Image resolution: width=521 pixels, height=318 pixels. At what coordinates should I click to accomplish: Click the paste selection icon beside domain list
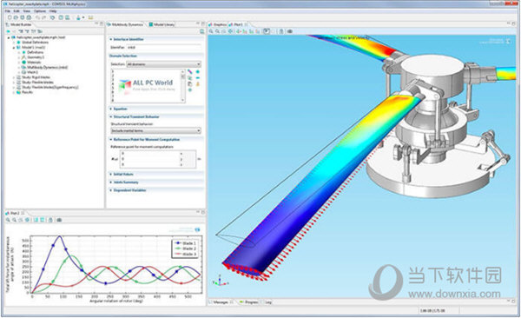tap(189, 84)
